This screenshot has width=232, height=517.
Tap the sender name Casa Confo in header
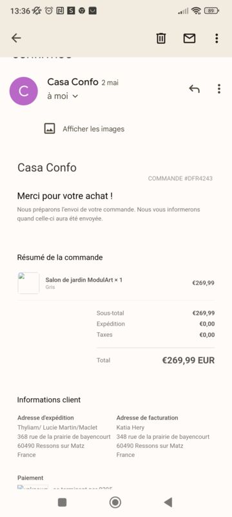coord(73,82)
